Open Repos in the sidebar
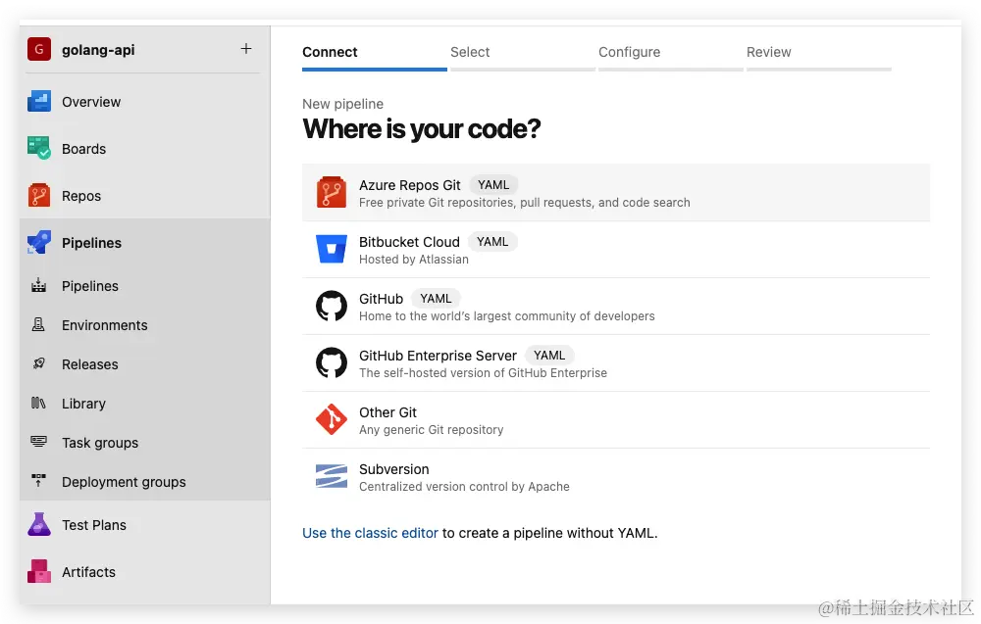The width and height of the screenshot is (981, 624). pos(81,196)
